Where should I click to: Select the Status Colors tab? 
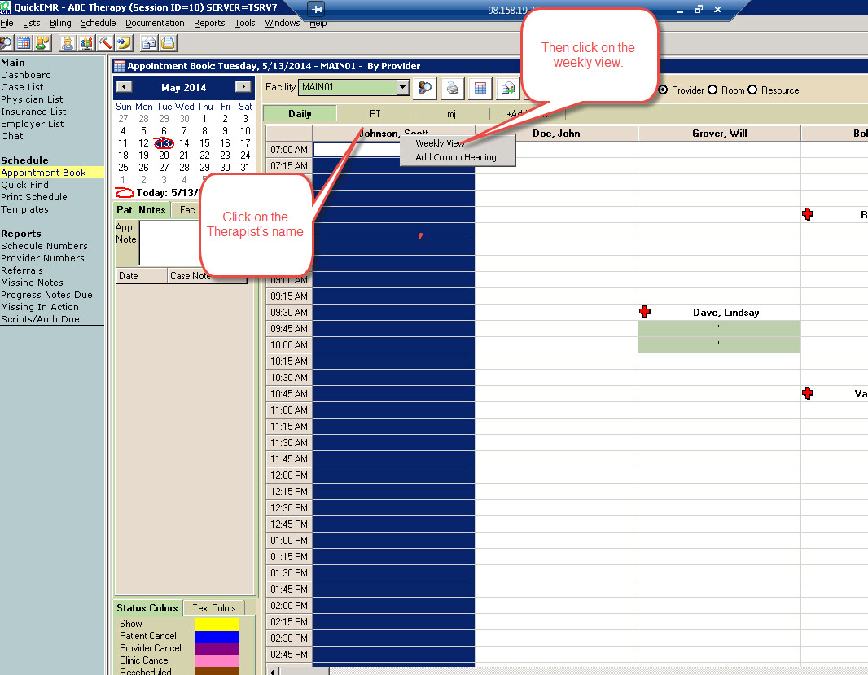pyautogui.click(x=147, y=608)
